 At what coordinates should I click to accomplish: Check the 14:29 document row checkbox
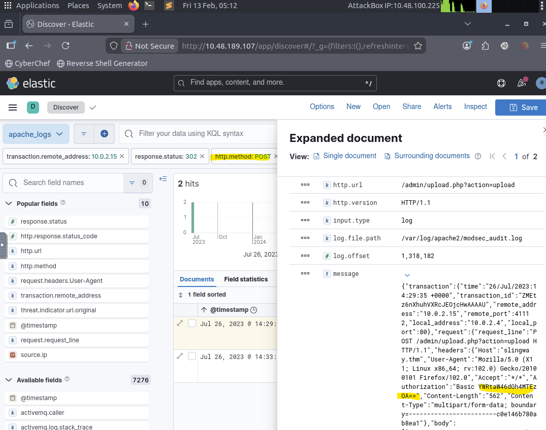[192, 324]
